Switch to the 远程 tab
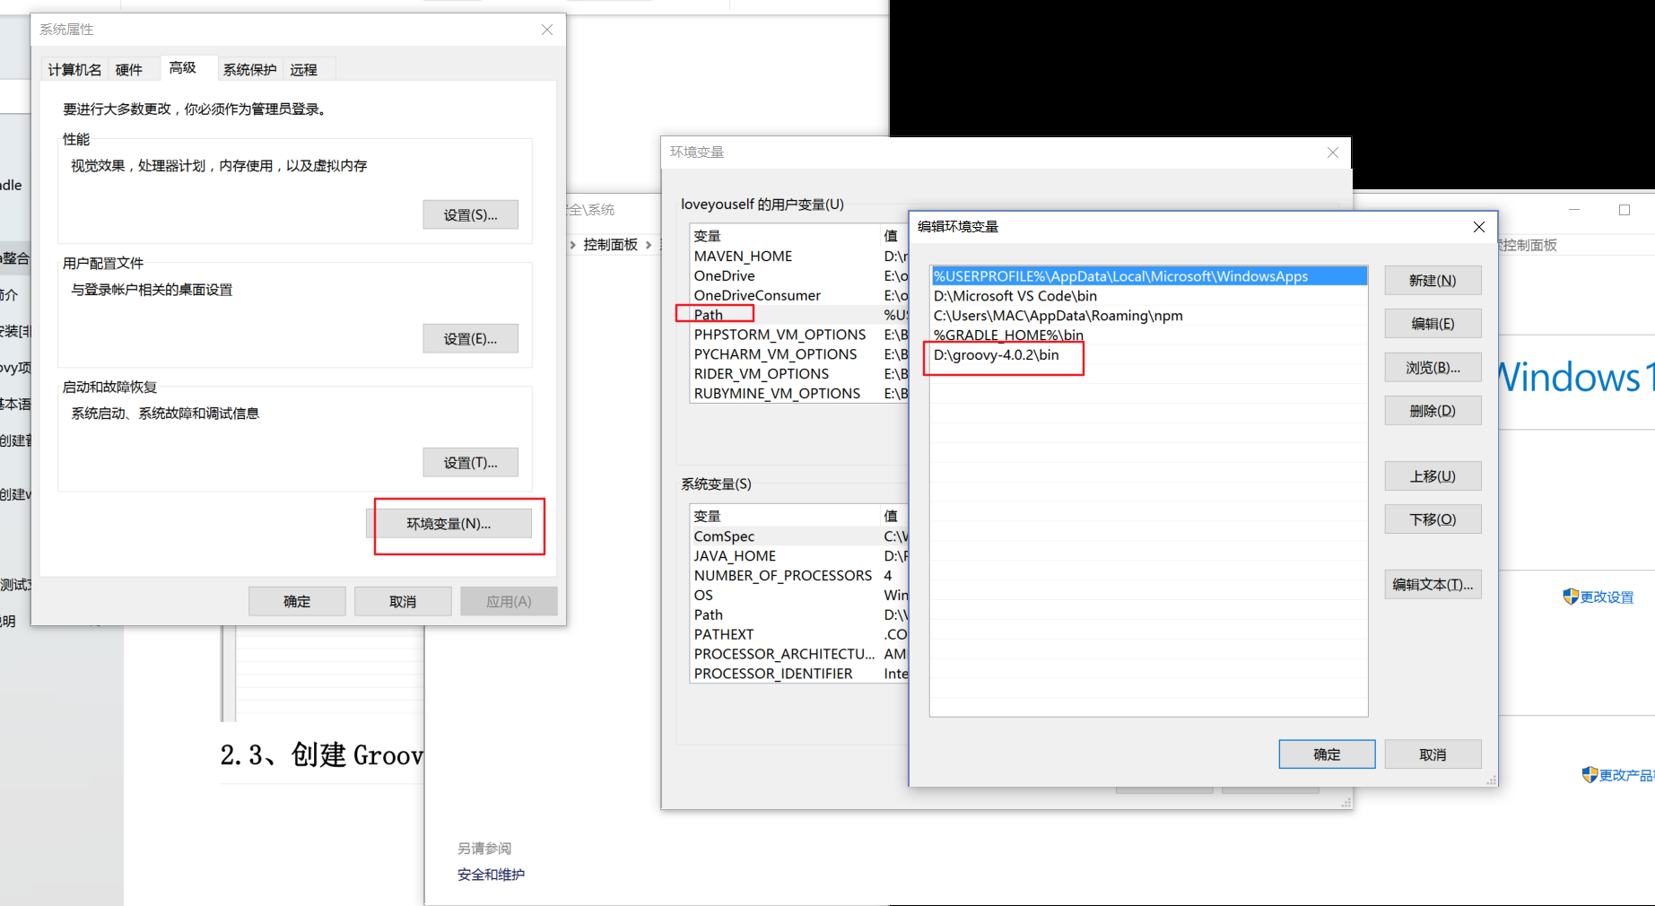 point(303,70)
